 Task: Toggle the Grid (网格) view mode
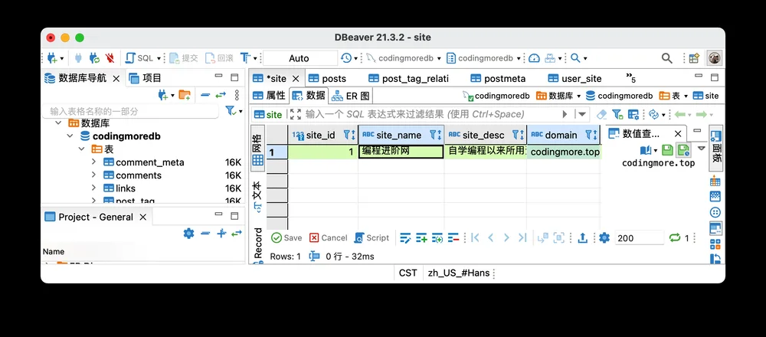[257, 146]
